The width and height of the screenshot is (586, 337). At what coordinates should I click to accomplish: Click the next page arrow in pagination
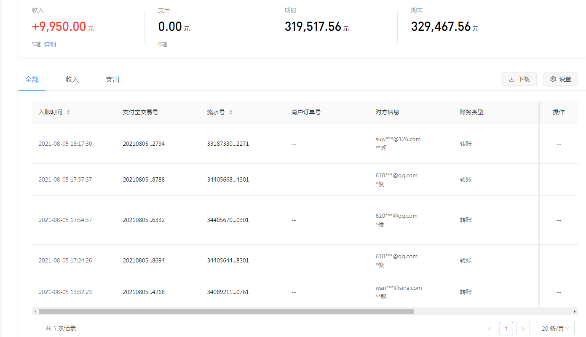pyautogui.click(x=523, y=328)
